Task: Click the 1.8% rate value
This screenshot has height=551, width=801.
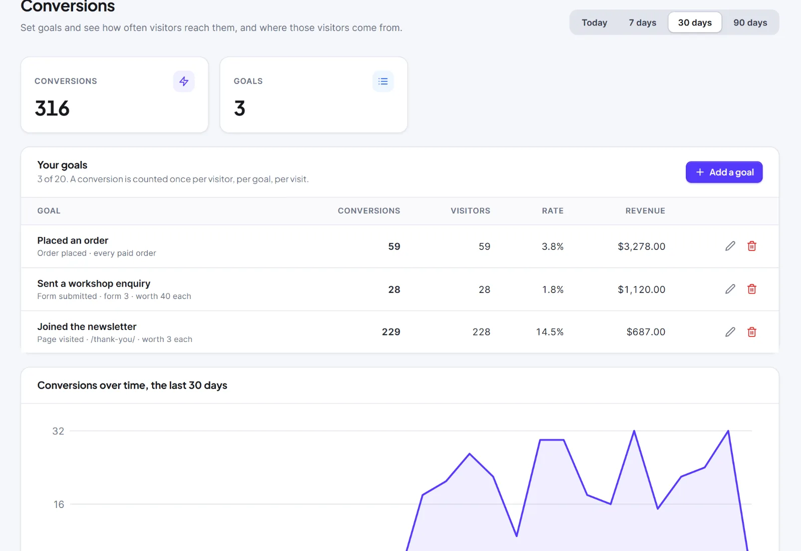Action: (x=553, y=289)
